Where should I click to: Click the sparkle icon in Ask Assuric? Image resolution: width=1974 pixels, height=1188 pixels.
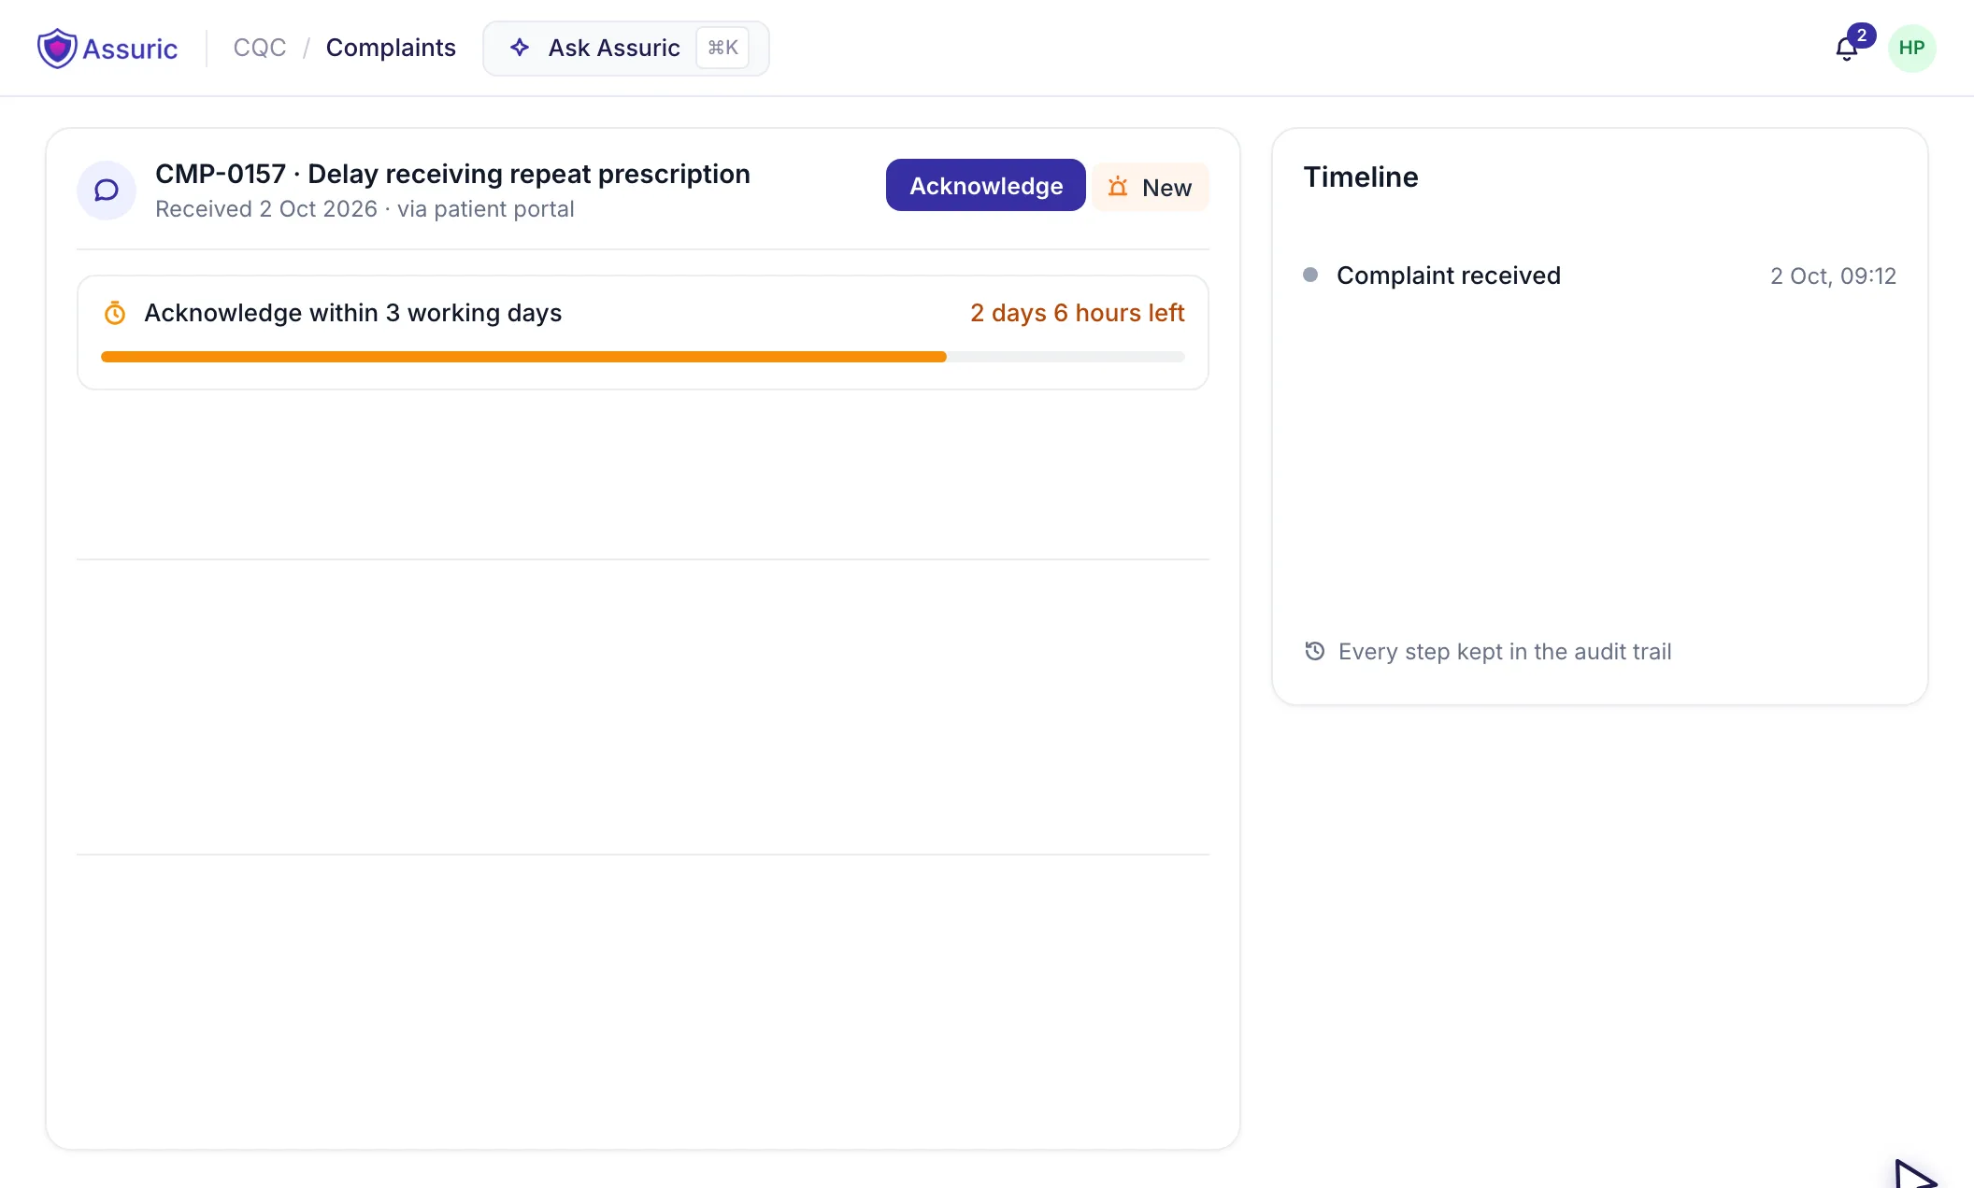pyautogui.click(x=520, y=48)
